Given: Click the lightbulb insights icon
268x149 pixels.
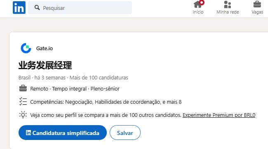Looking at the screenshot, I should 23,115.
